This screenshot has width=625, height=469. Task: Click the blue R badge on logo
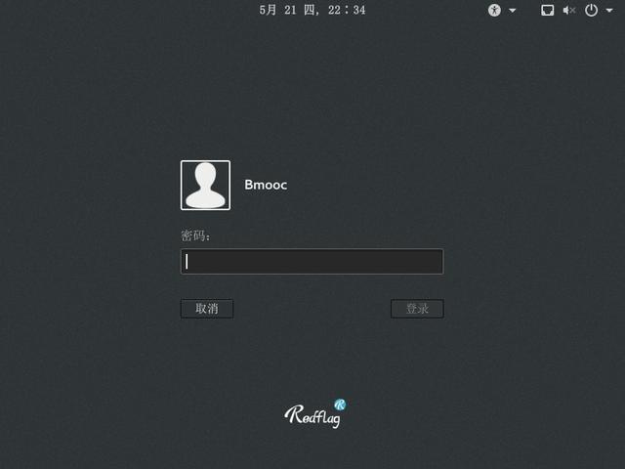[x=340, y=404]
